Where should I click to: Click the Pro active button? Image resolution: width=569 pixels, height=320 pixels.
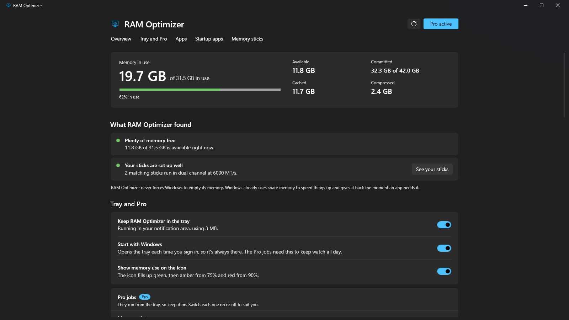441,24
